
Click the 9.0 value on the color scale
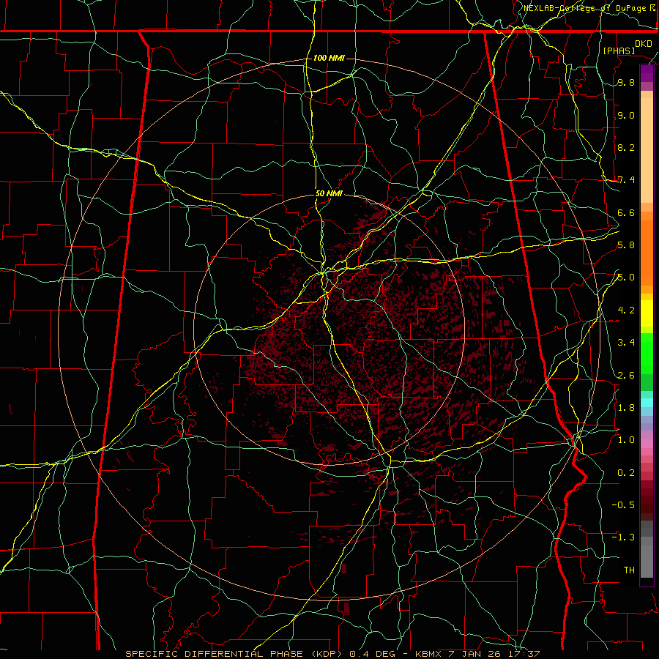coord(626,116)
